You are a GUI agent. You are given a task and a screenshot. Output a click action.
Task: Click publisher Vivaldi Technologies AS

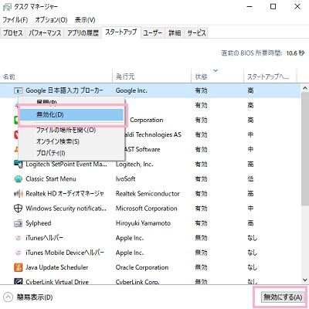click(153, 134)
